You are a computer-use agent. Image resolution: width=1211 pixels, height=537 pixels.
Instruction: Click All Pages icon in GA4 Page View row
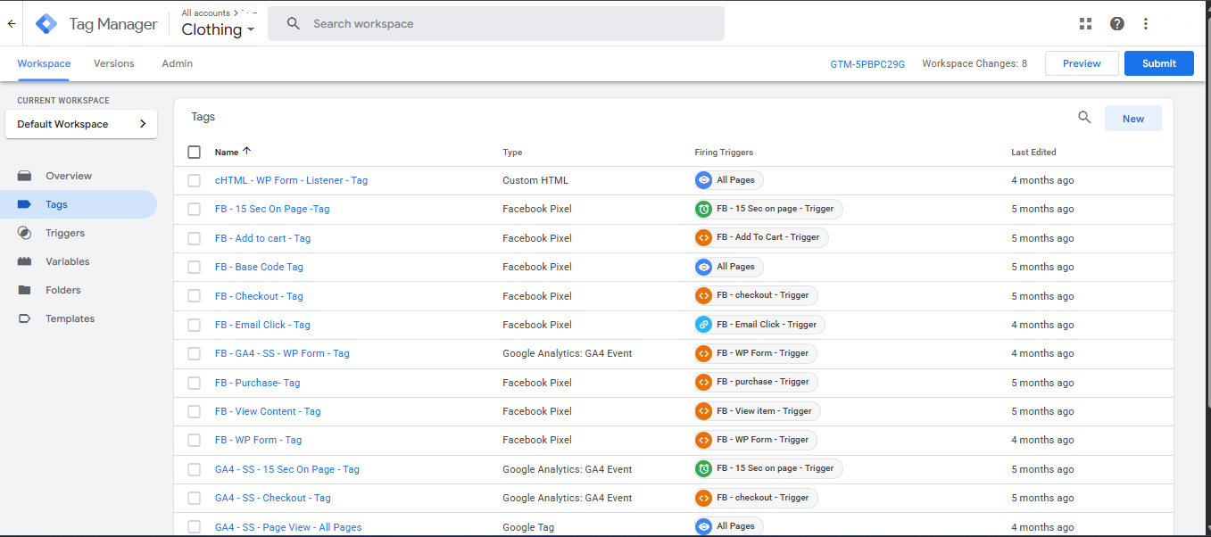tap(704, 526)
